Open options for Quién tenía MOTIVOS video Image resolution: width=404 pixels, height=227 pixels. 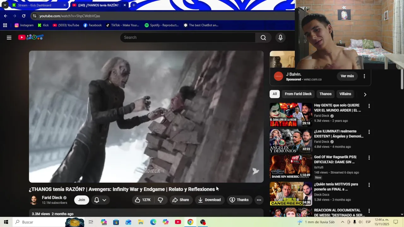click(x=369, y=185)
